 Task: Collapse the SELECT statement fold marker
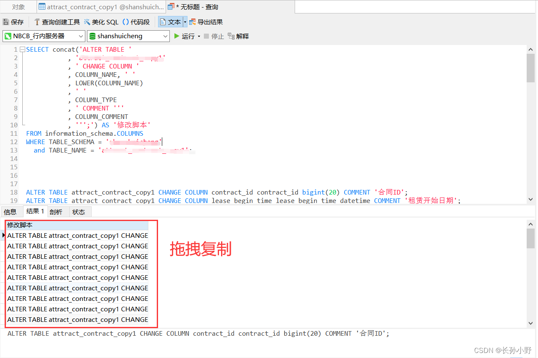(x=22, y=49)
